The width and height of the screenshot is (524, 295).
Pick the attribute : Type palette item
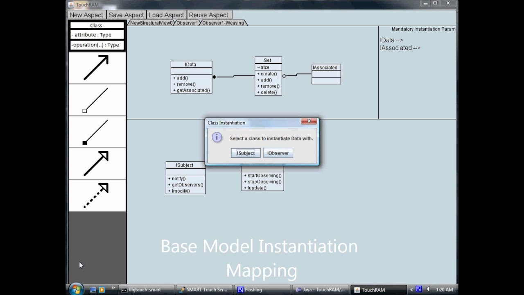97,35
